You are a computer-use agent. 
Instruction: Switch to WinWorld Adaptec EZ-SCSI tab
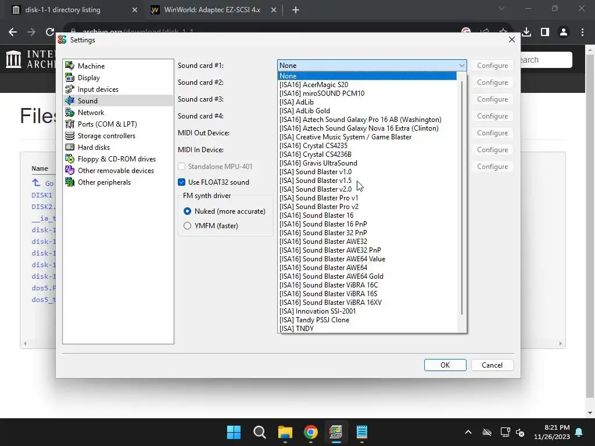tap(212, 10)
